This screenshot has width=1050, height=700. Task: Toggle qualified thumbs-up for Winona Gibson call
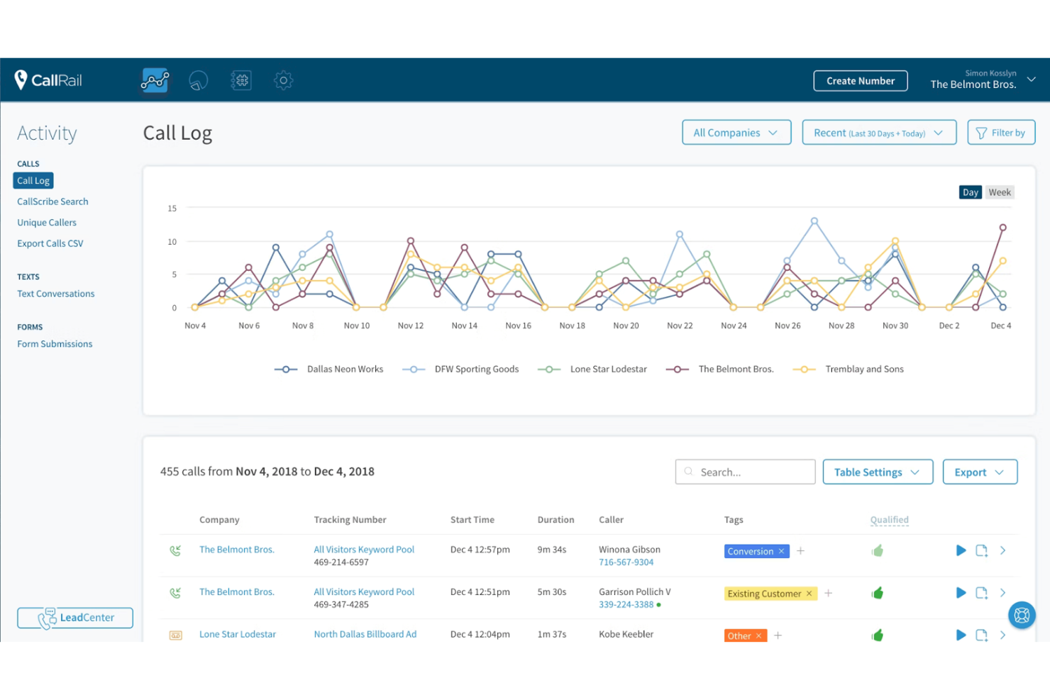tap(878, 550)
